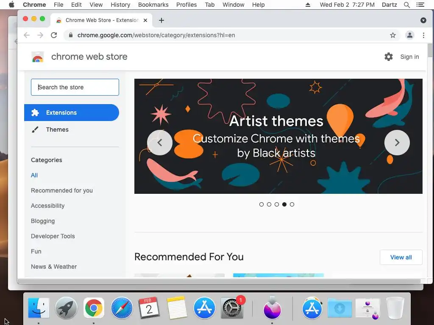Open a new tab with plus button
Image resolution: width=434 pixels, height=325 pixels.
(161, 20)
